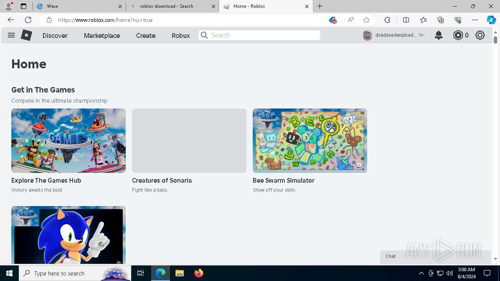The width and height of the screenshot is (500, 281).
Task: Open the Discover page
Action: [55, 36]
